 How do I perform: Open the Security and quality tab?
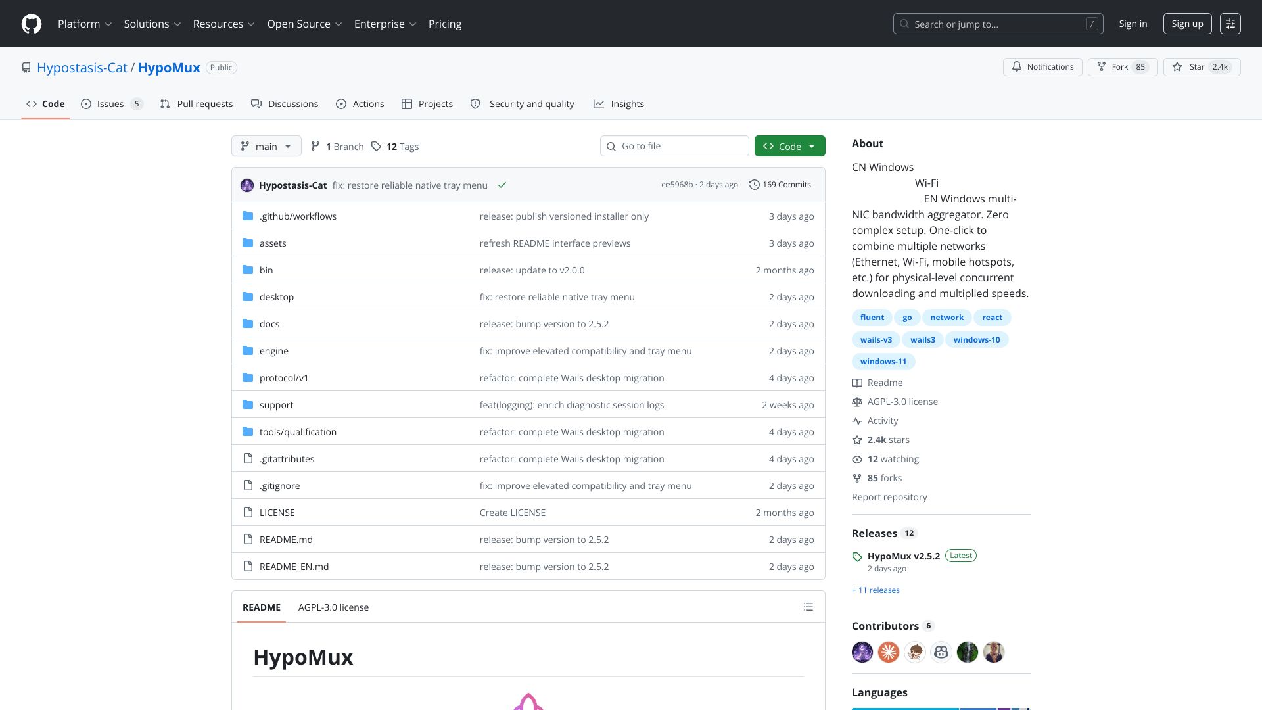(x=523, y=104)
